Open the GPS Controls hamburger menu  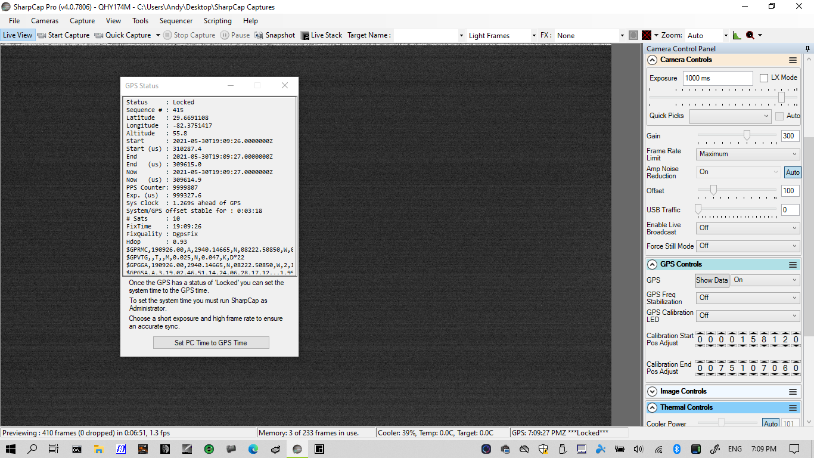(793, 265)
